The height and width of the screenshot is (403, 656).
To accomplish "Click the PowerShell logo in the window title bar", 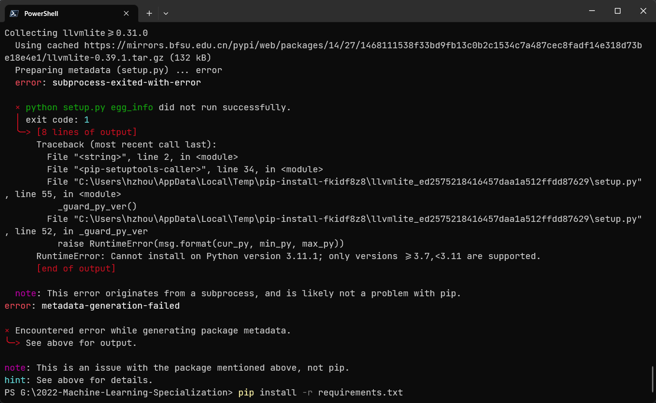I will tap(13, 13).
